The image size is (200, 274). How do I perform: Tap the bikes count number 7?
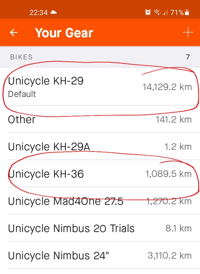click(188, 57)
